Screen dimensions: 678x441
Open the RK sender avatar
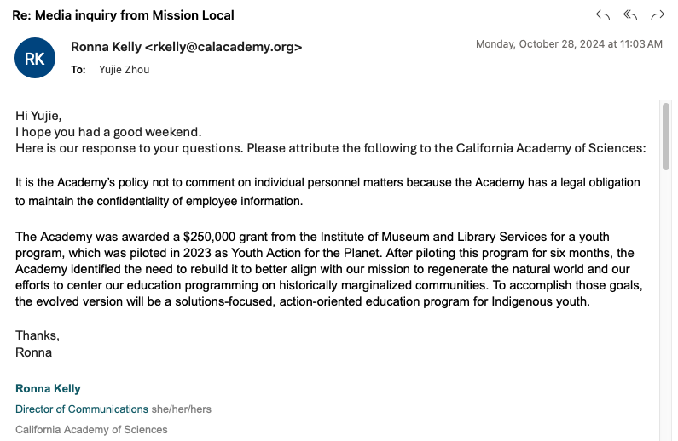(35, 58)
